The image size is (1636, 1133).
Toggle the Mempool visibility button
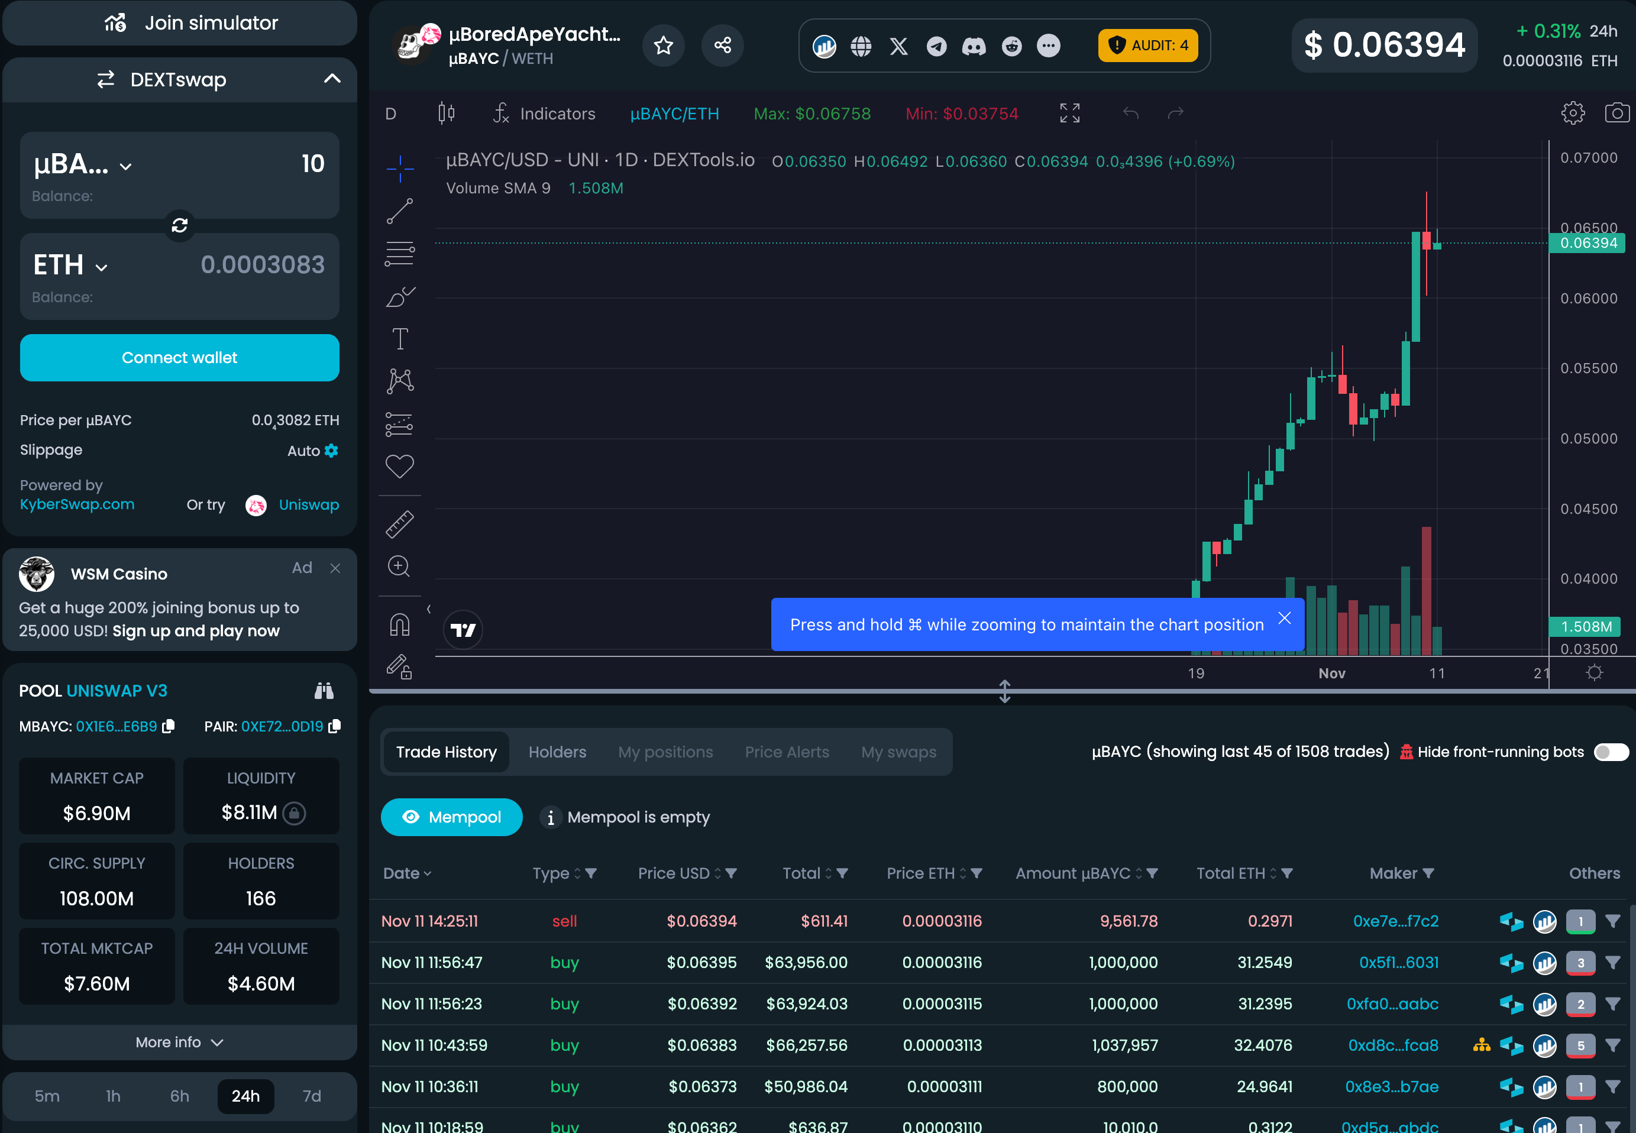tap(452, 817)
